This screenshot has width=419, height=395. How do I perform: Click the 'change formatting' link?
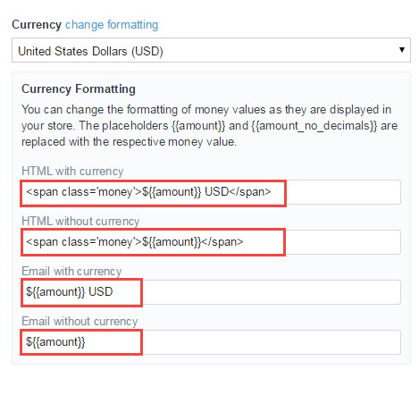click(x=112, y=25)
